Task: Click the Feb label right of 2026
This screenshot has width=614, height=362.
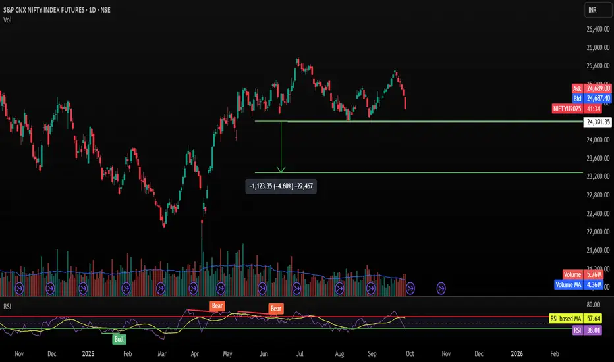Action: (555, 354)
